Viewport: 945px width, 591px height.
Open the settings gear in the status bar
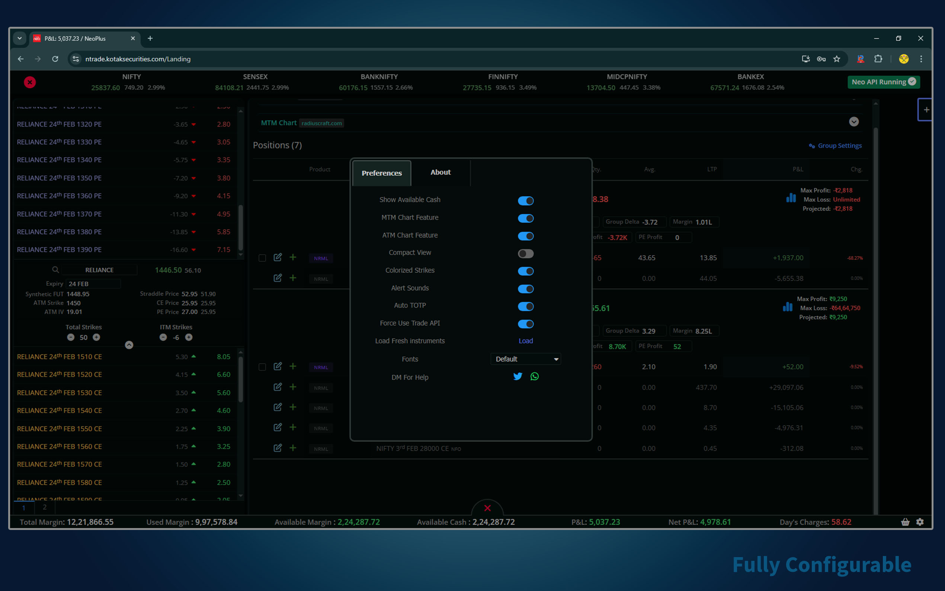coord(920,522)
